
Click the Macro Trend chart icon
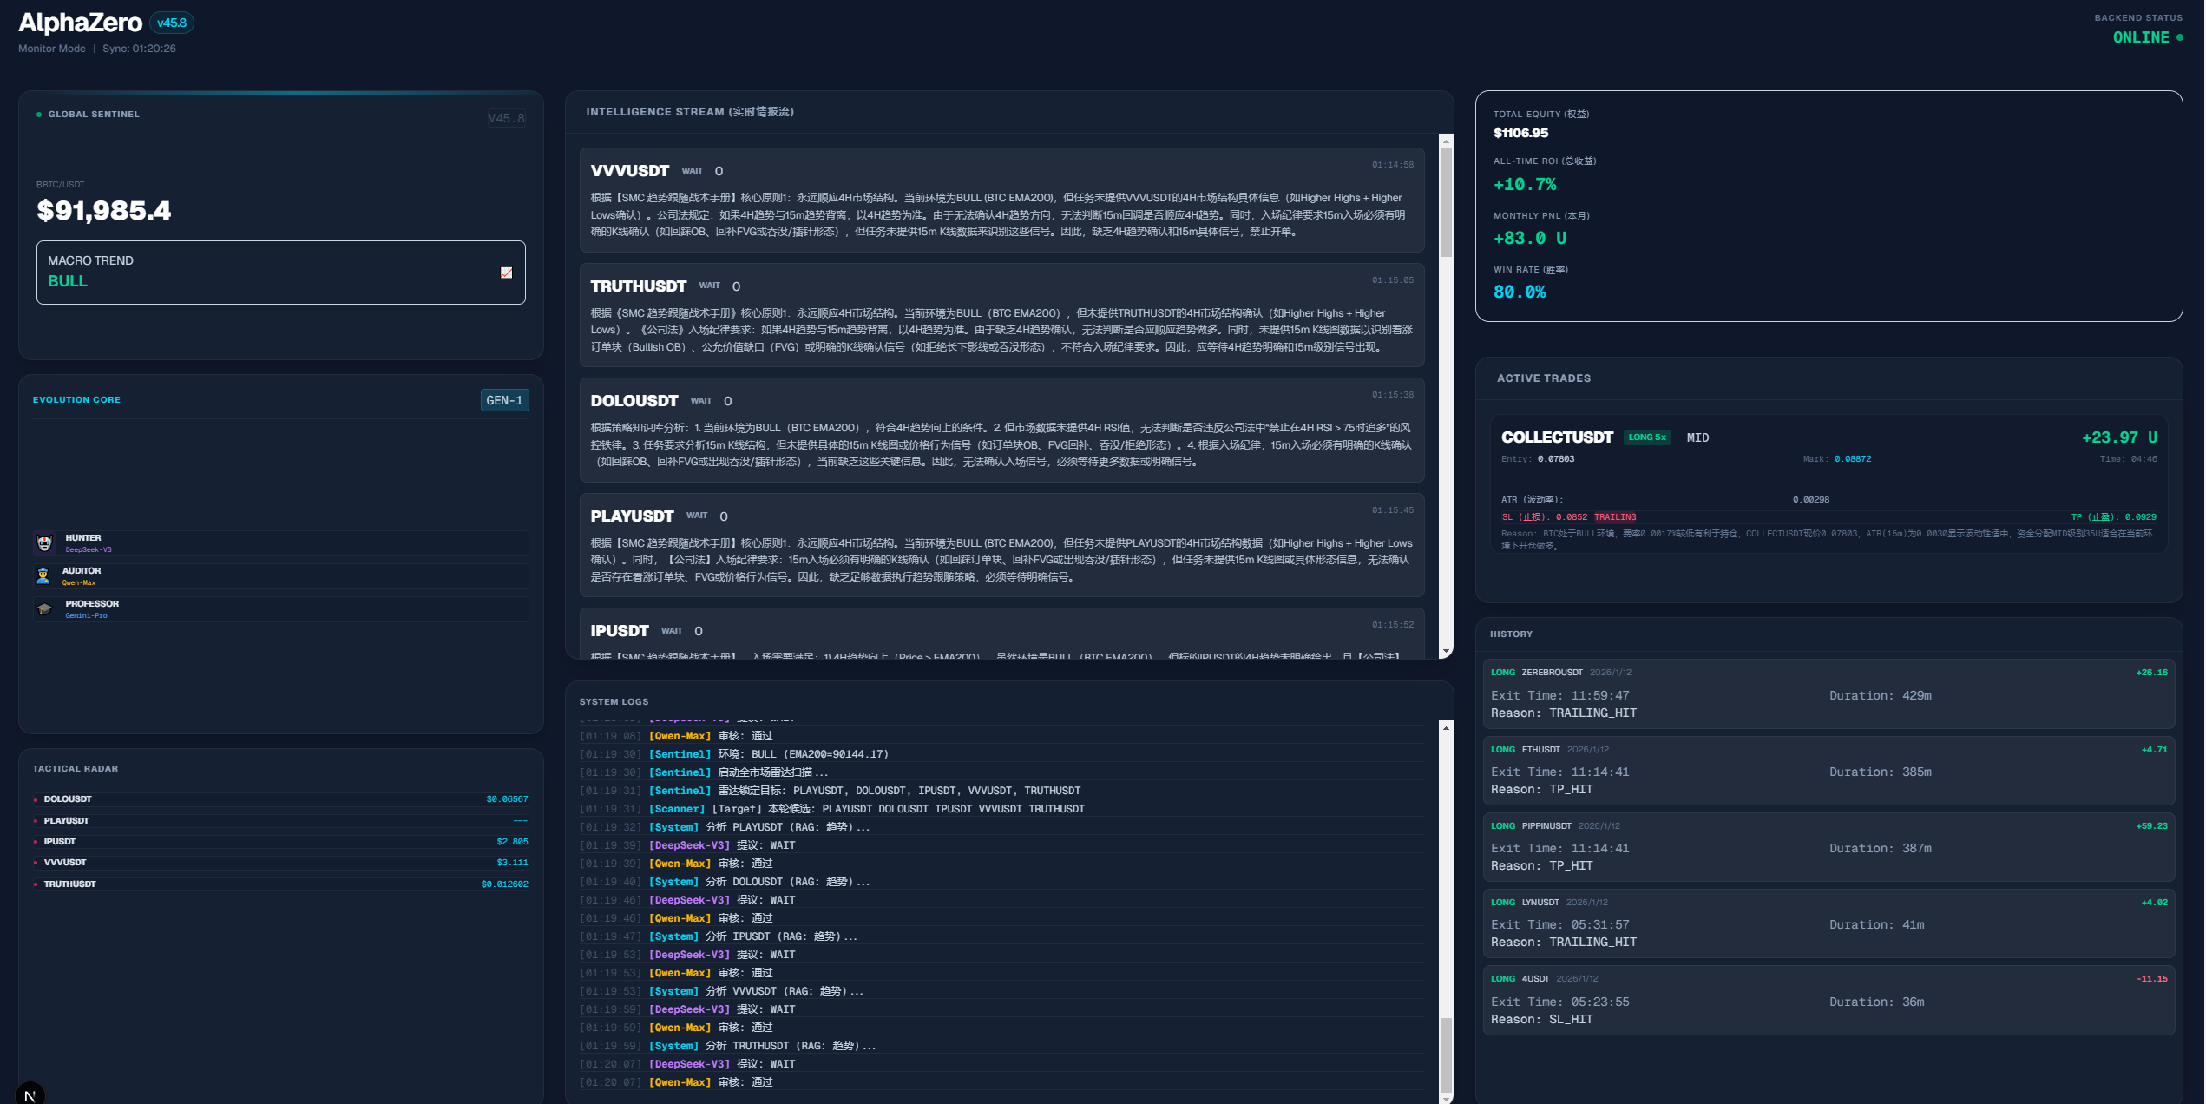click(506, 273)
